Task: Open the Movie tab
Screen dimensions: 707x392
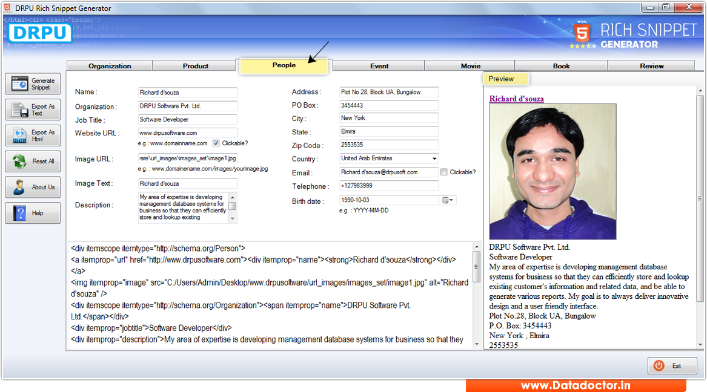Action: [470, 66]
